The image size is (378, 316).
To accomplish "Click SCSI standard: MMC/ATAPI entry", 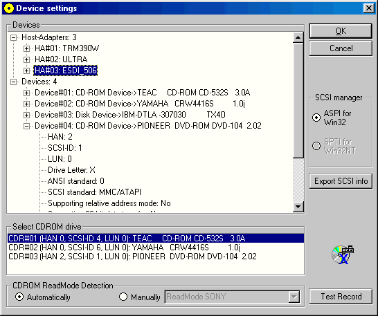I will [x=94, y=192].
